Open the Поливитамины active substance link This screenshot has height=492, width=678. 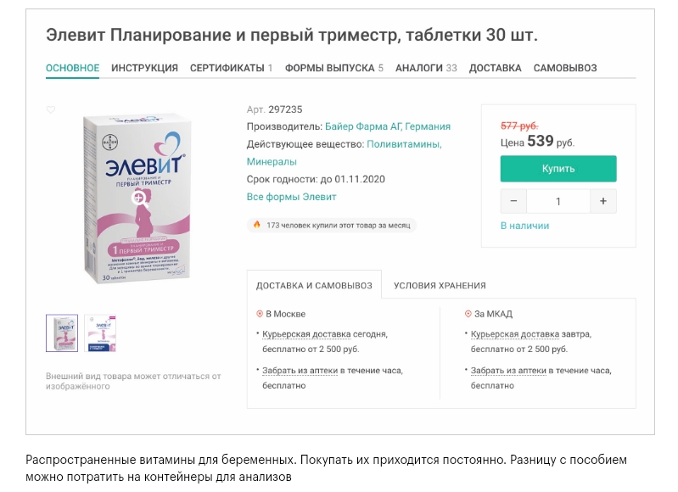click(403, 144)
